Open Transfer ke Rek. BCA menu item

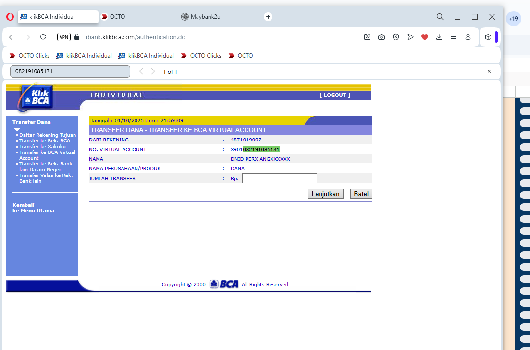45,140
